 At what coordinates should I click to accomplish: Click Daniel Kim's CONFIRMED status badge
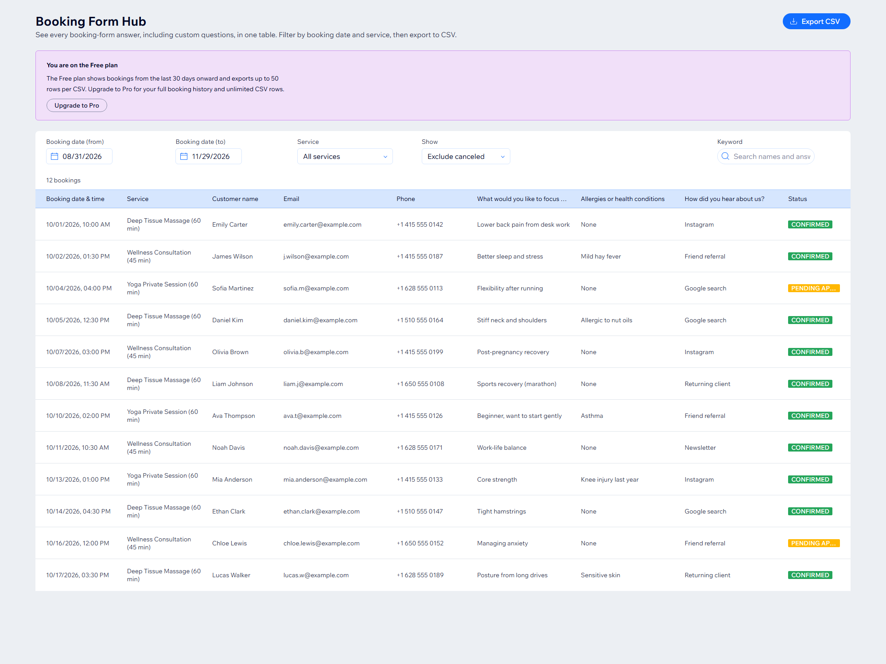810,320
